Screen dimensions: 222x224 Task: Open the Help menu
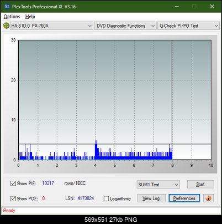[30, 17]
